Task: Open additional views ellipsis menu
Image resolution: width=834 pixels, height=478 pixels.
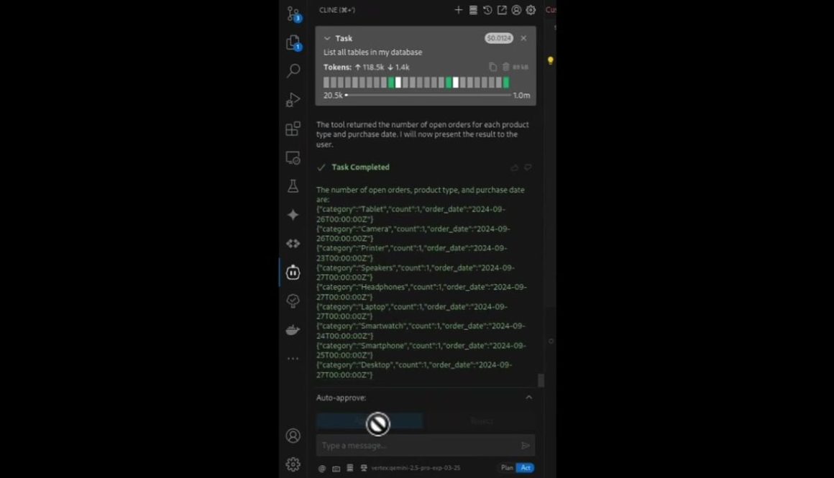Action: [293, 359]
